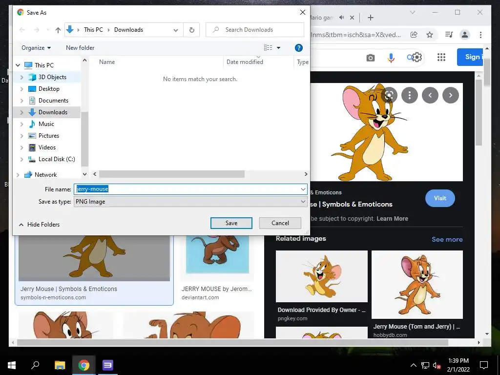This screenshot has width=500, height=375.
Task: Open the Organize menu
Action: pos(36,48)
